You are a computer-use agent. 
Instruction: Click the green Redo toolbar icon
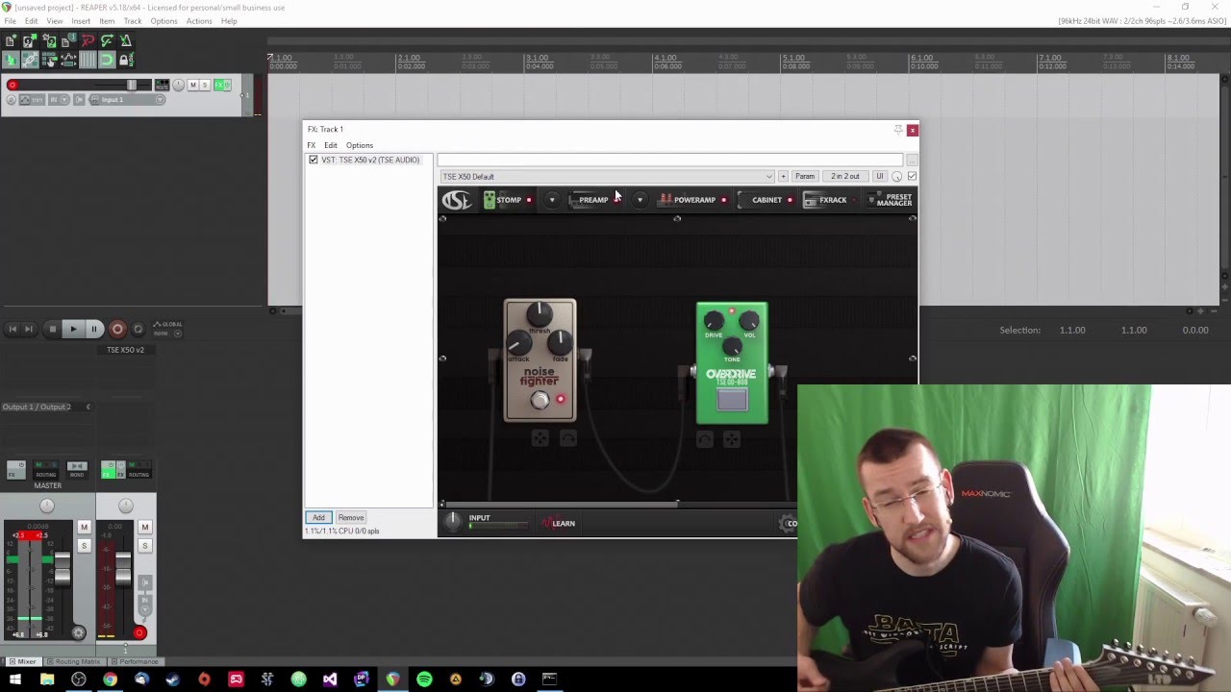(x=107, y=40)
